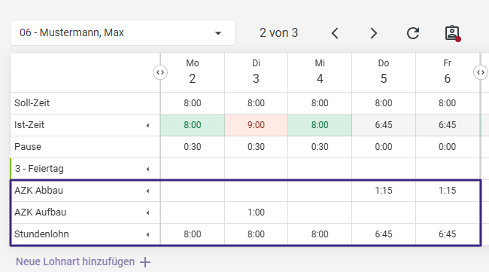
Task: Open the clipboard badge icon with red dot
Action: pos(452,33)
